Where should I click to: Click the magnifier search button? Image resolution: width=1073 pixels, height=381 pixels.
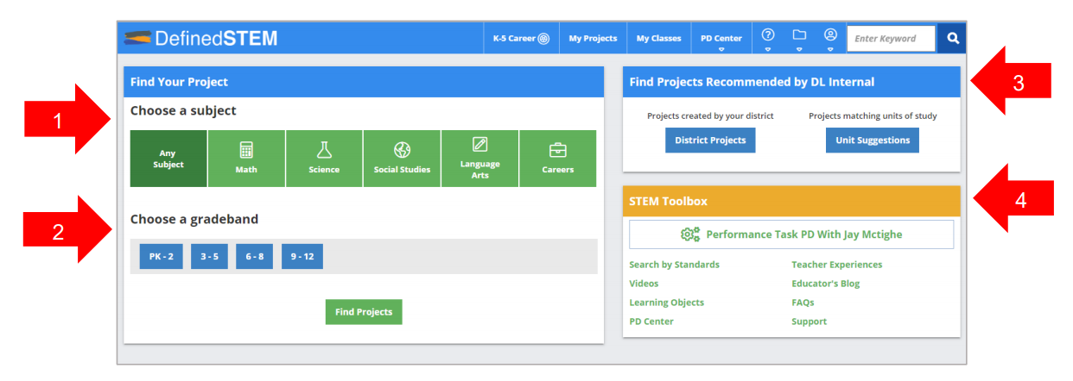pyautogui.click(x=952, y=38)
